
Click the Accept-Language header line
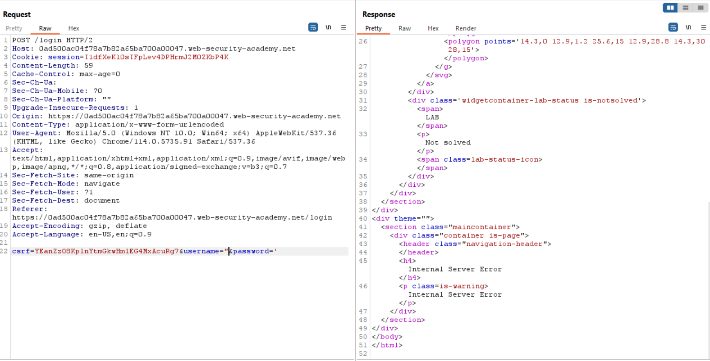[82, 235]
